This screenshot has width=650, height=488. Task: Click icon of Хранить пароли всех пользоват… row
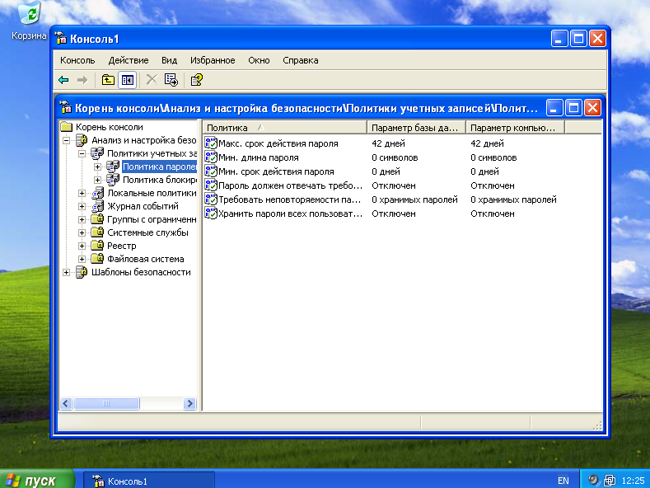[x=211, y=213]
